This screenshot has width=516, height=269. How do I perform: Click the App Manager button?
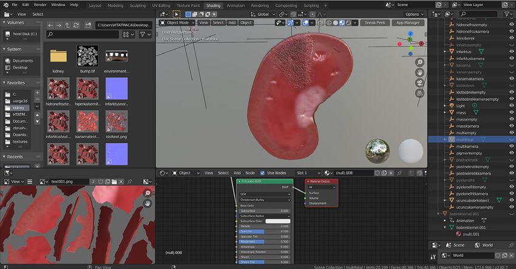coord(408,22)
